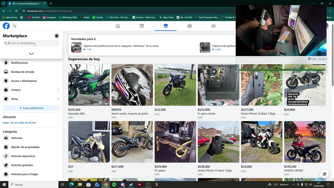The height and width of the screenshot is (188, 334).
Task: Open the Vehículos category
Action: click(31, 138)
